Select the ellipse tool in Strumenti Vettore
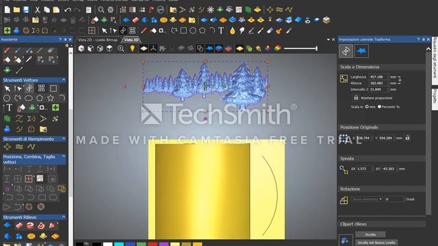This screenshot has width=438, height=246. 29,98
